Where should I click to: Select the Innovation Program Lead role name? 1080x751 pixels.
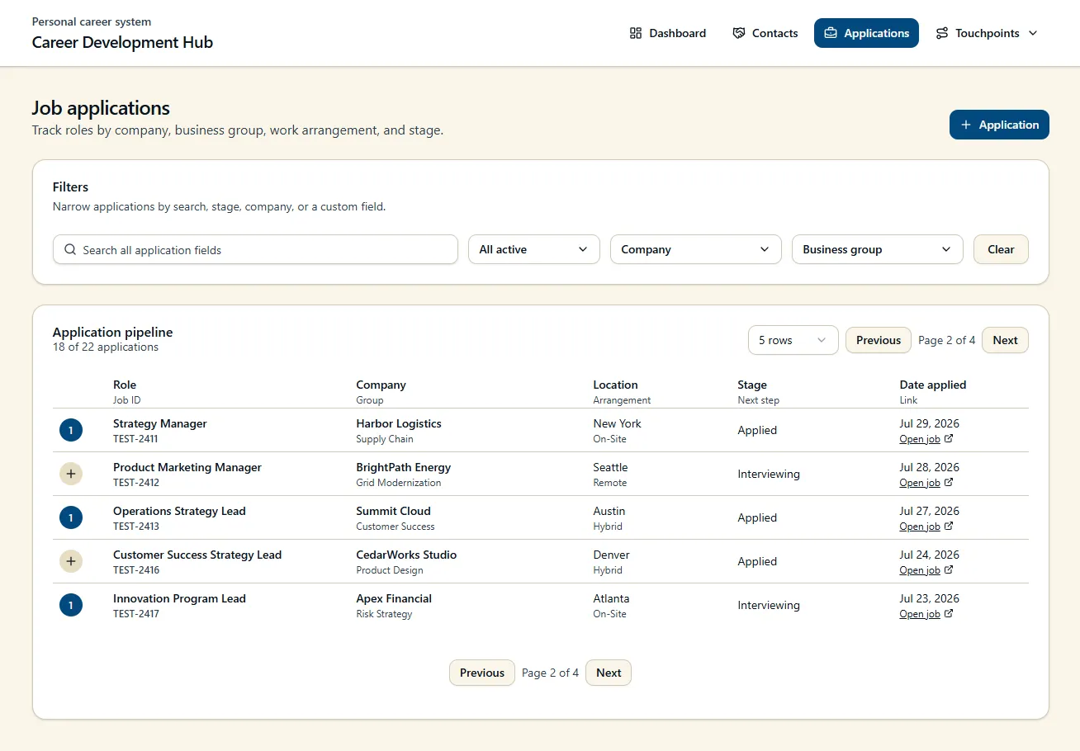click(x=179, y=598)
